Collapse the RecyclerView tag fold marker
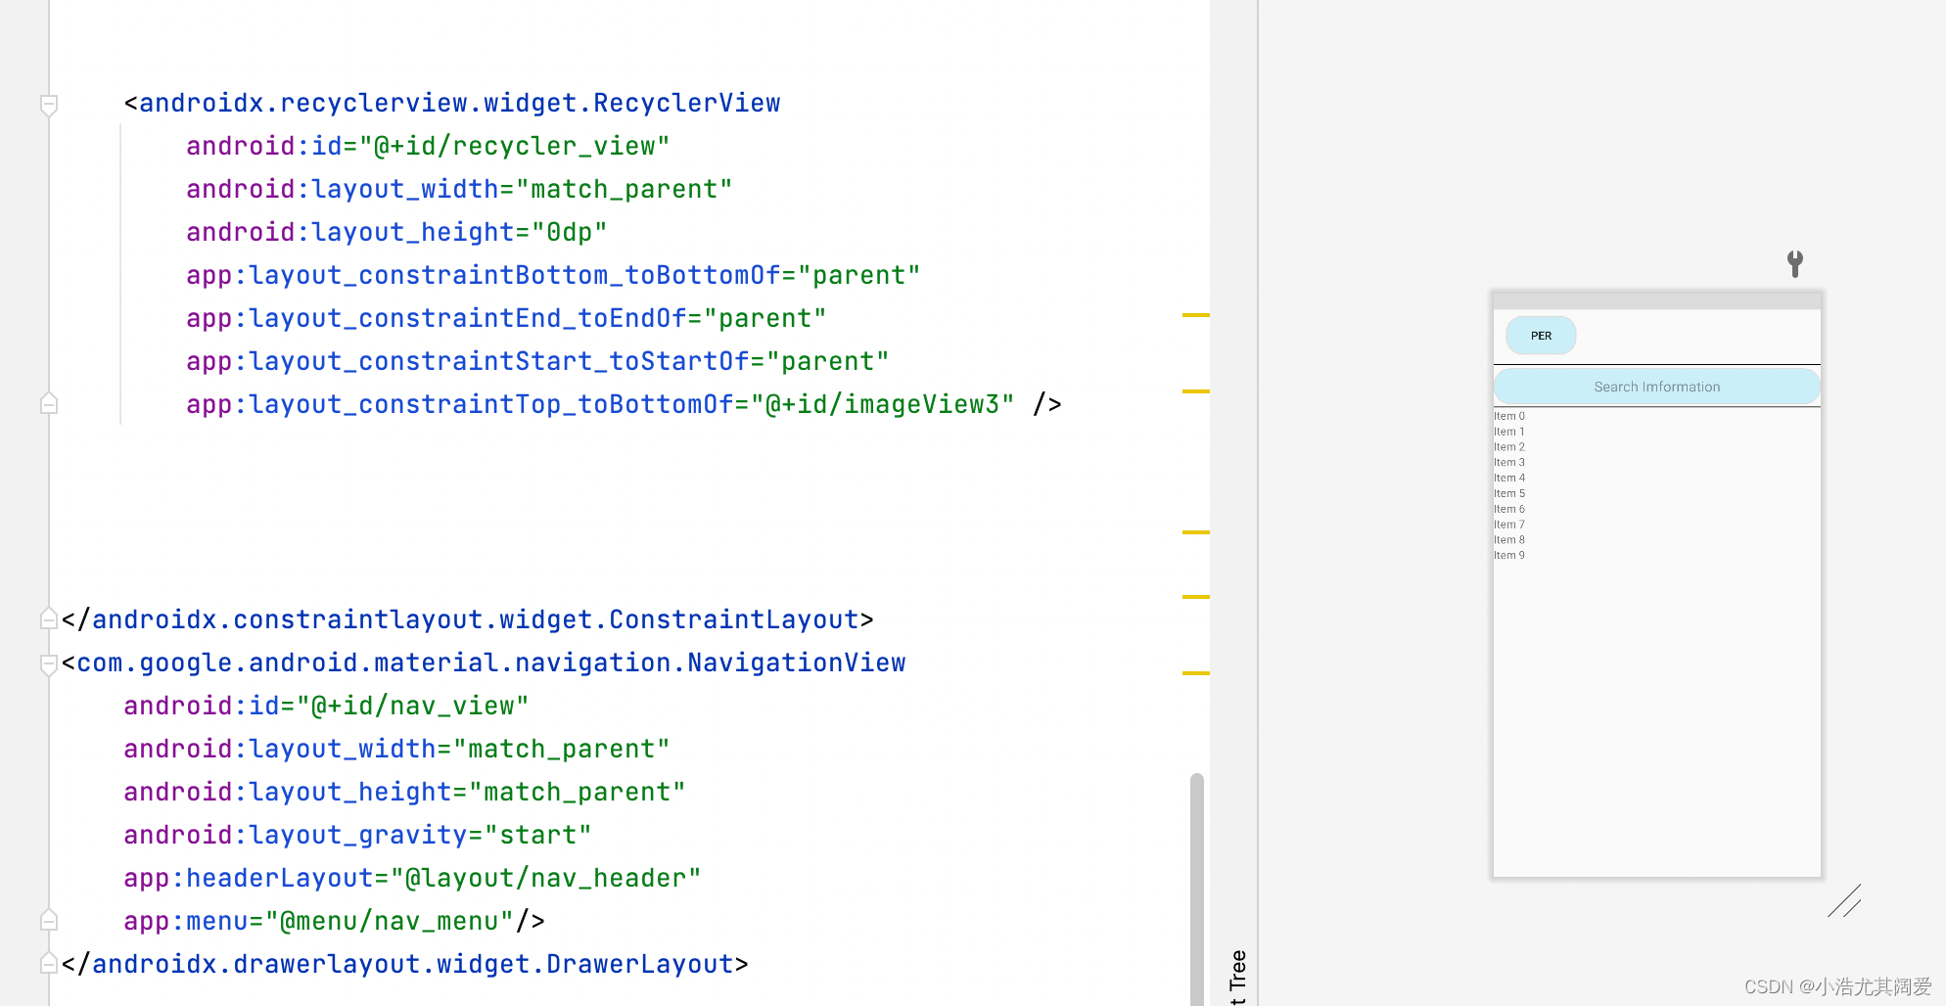Screen dimensions: 1946x1006 coord(49,105)
